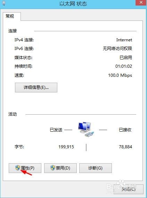The image size is (147, 198).
Task: Click the 已发送 sent label
Action: (56, 130)
